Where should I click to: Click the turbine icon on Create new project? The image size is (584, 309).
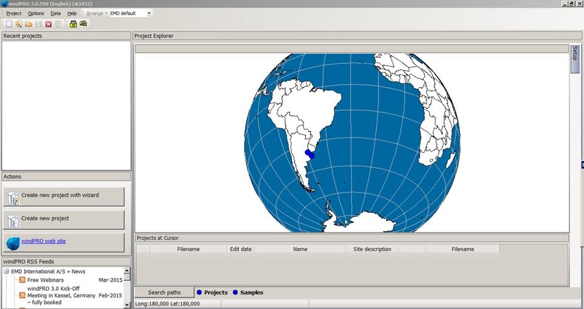13,221
